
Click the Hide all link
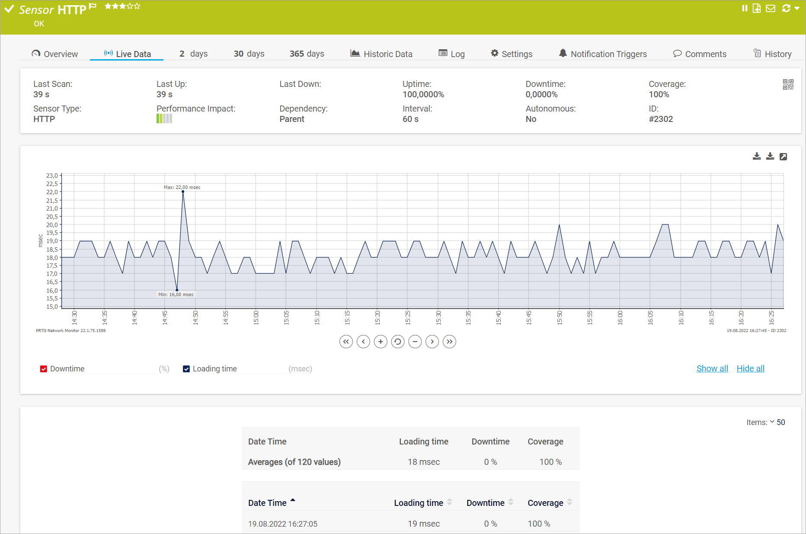click(751, 368)
